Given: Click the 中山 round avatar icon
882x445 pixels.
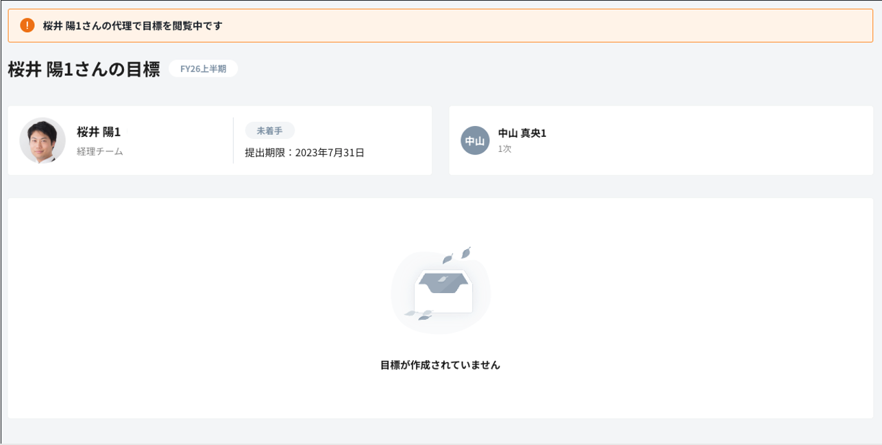Looking at the screenshot, I should (475, 140).
